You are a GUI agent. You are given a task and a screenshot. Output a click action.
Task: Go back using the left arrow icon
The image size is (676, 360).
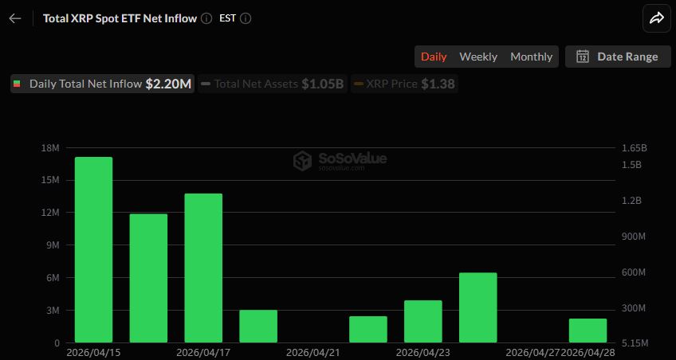(15, 18)
